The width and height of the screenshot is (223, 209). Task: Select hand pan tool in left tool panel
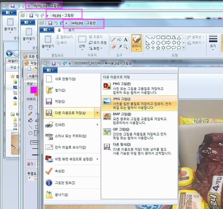(30, 107)
